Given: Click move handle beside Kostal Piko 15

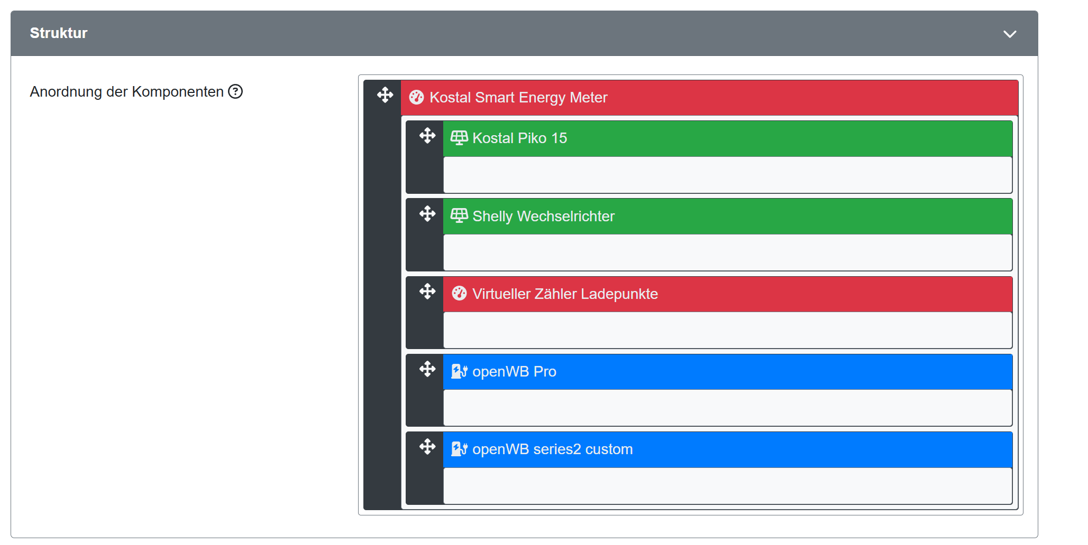Looking at the screenshot, I should click(x=427, y=136).
